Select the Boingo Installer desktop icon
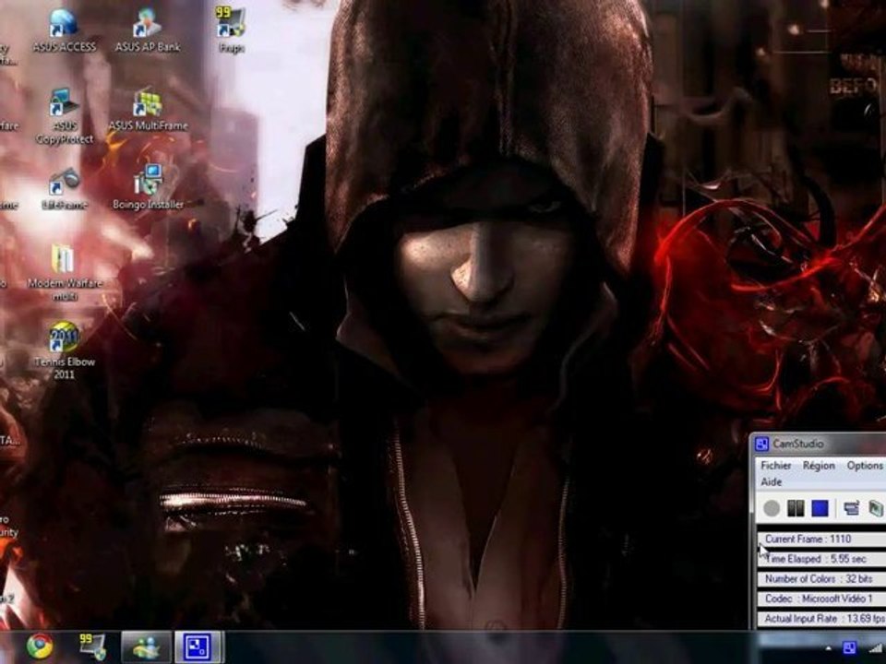 [x=148, y=187]
